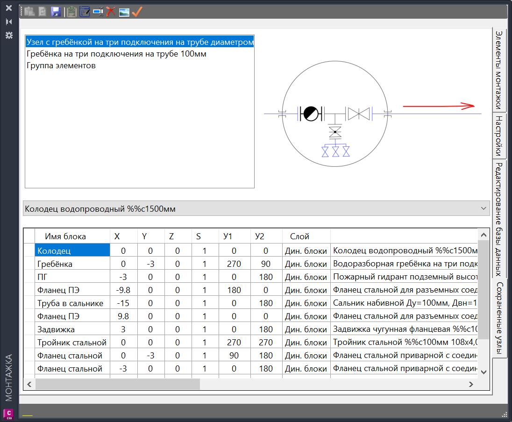Open the Настройки tab
The height and width of the screenshot is (422, 512).
pyautogui.click(x=499, y=136)
